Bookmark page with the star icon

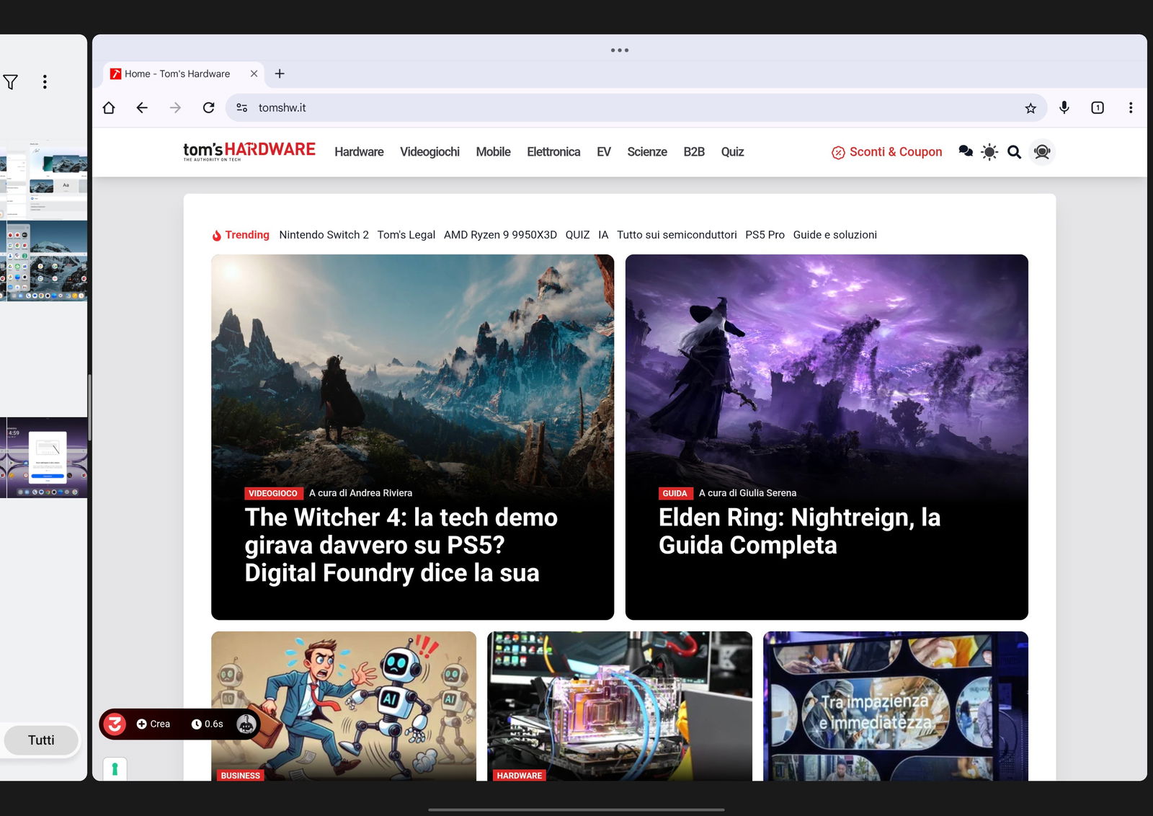[x=1030, y=108]
